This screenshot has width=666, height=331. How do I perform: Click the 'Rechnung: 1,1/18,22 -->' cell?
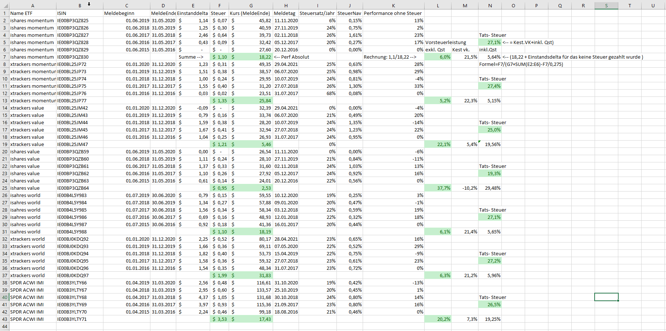393,57
